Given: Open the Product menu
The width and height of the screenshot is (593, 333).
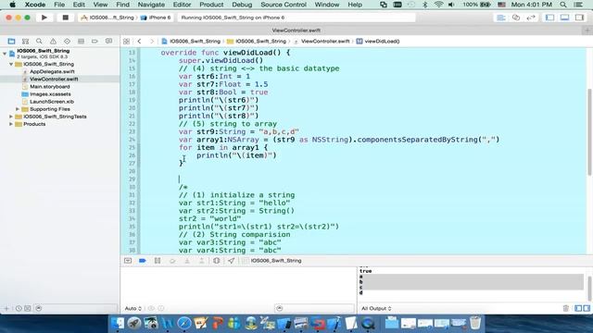Looking at the screenshot, I should 211,5.
